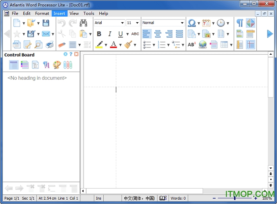Insert table with the grid icon

(224, 44)
